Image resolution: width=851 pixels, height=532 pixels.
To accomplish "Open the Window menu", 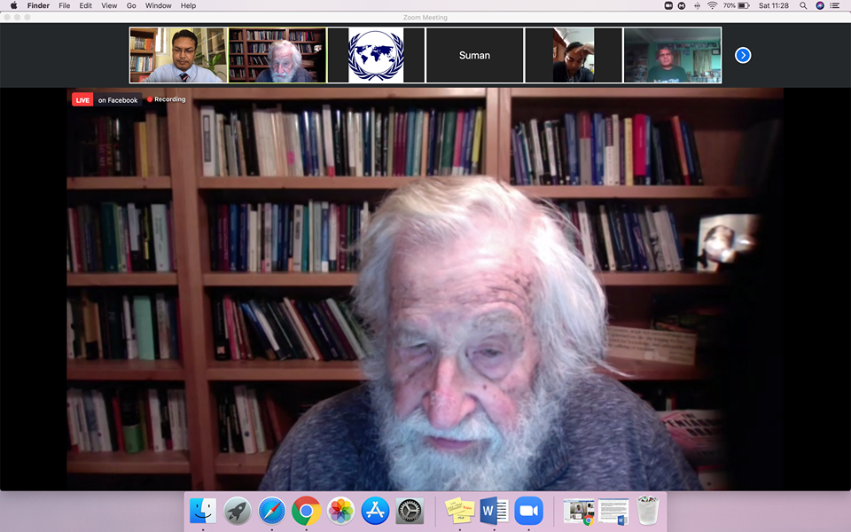I will pos(158,5).
